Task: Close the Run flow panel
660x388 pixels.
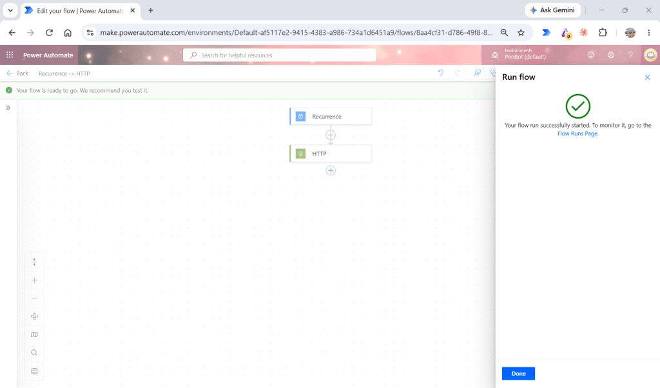Action: 647,77
